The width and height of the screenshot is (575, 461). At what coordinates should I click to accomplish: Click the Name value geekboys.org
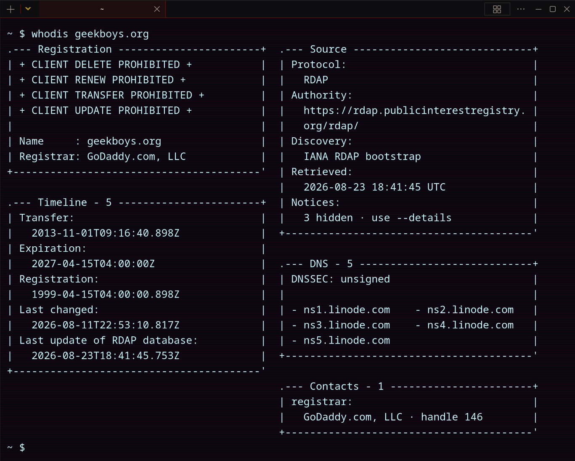tap(124, 141)
